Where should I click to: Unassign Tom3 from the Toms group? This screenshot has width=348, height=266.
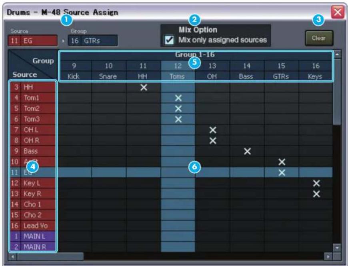click(x=178, y=119)
